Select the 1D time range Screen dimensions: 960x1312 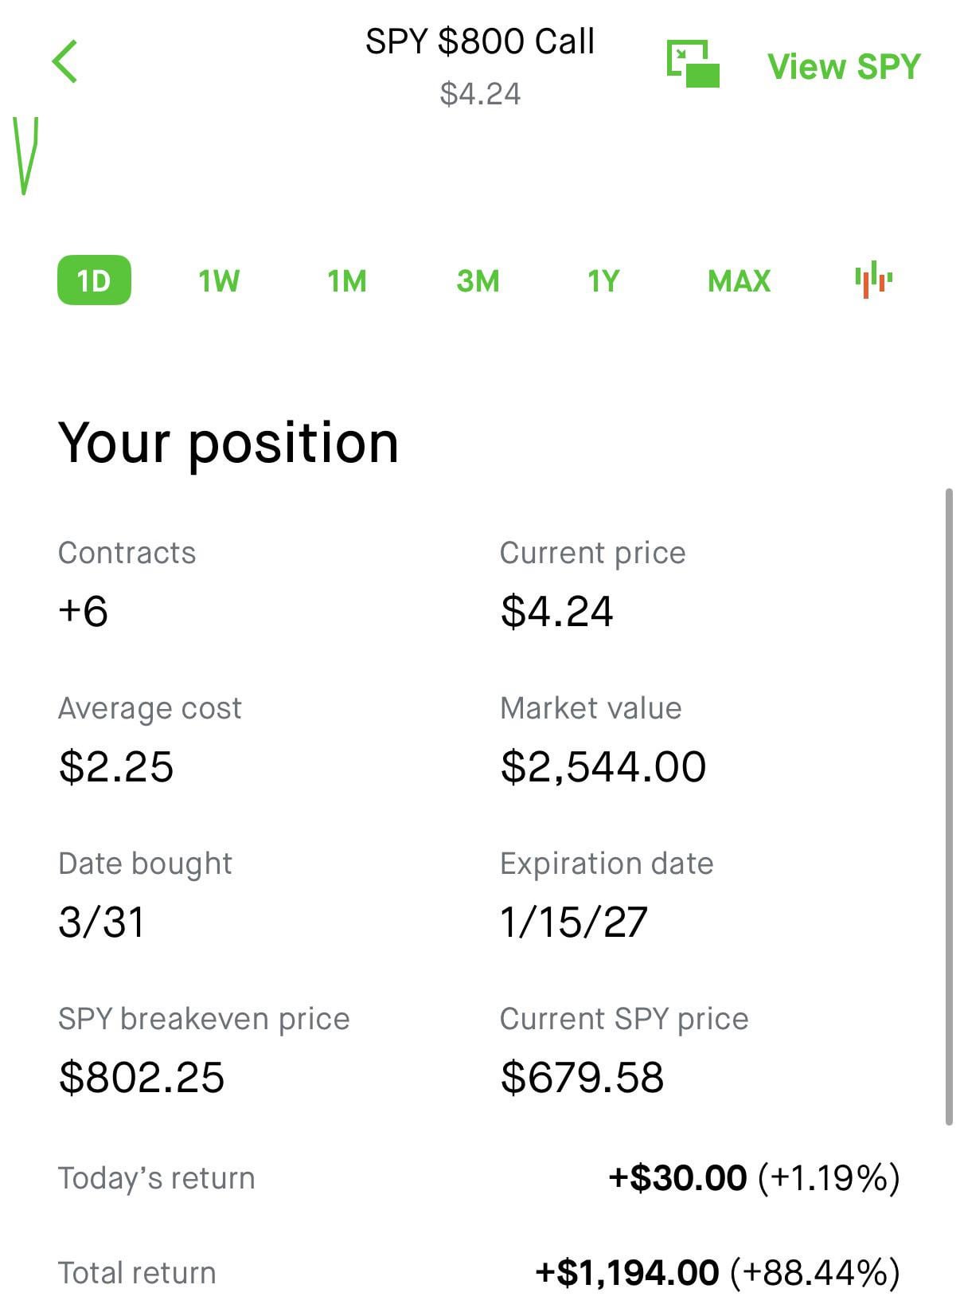(x=94, y=280)
